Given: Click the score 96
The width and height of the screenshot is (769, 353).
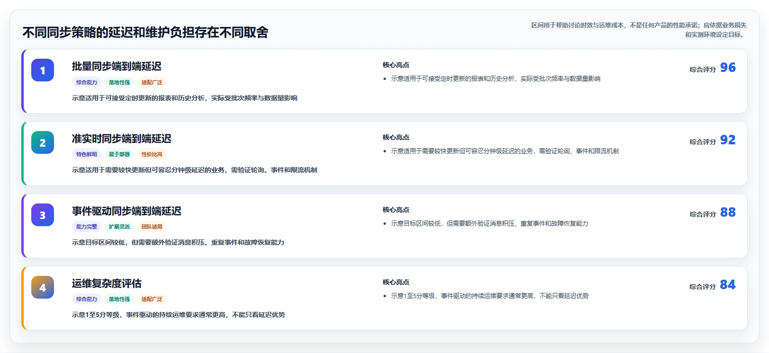Looking at the screenshot, I should tap(728, 68).
